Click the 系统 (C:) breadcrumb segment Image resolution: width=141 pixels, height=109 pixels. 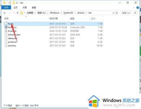pos(42,13)
